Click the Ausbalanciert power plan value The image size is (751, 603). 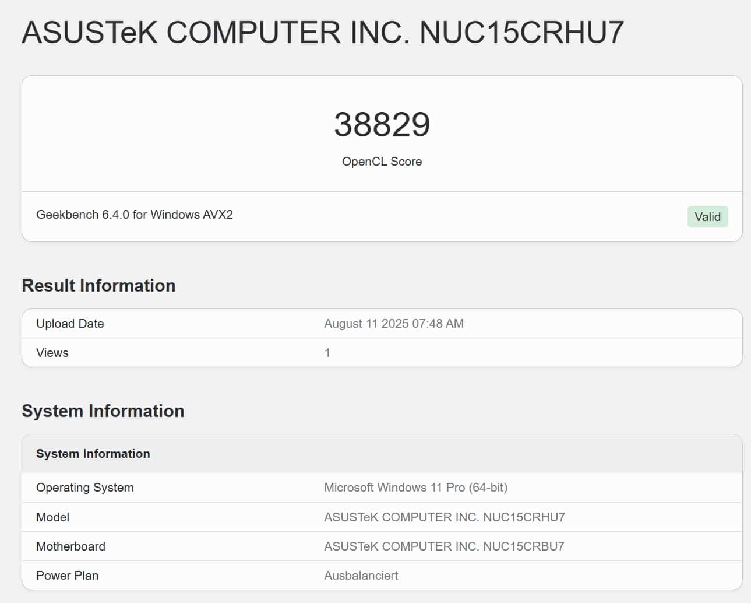coord(361,576)
